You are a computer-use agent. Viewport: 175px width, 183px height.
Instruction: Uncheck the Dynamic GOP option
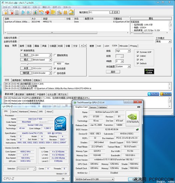pos(138,52)
